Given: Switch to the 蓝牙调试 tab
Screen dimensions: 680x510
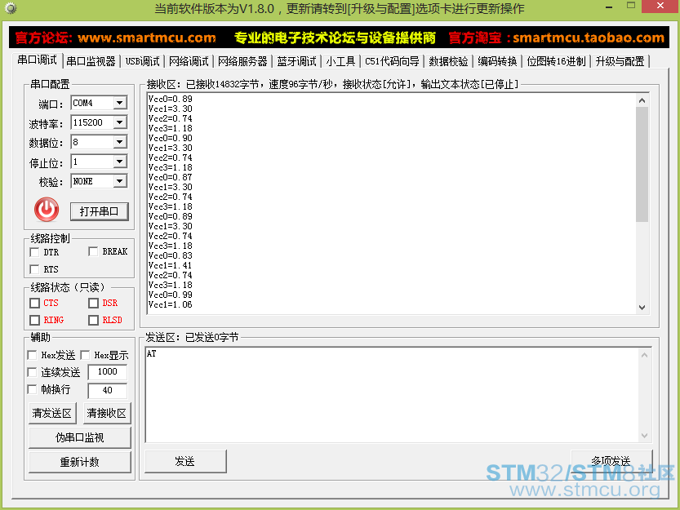Looking at the screenshot, I should 296,61.
